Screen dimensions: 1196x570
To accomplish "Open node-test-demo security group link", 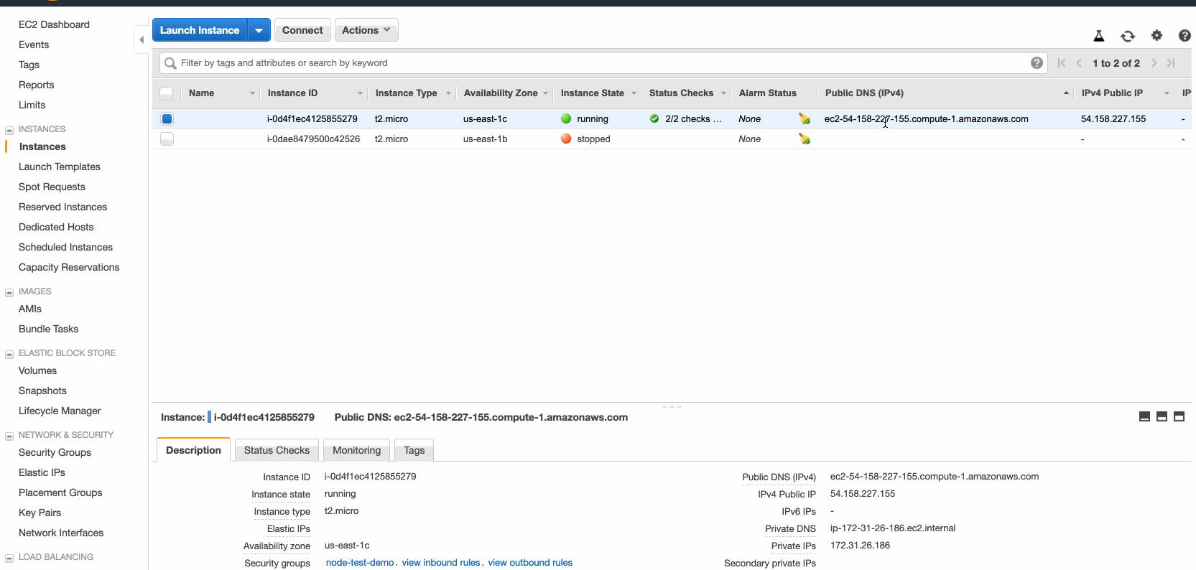I will click(x=360, y=563).
